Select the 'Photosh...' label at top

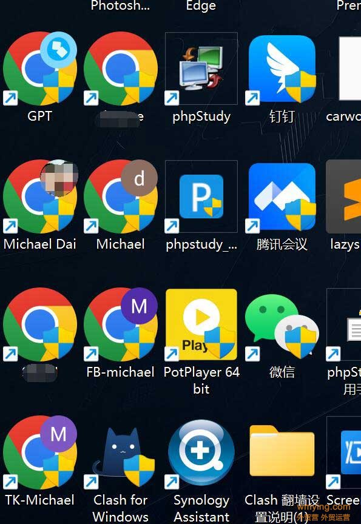pyautogui.click(x=120, y=5)
